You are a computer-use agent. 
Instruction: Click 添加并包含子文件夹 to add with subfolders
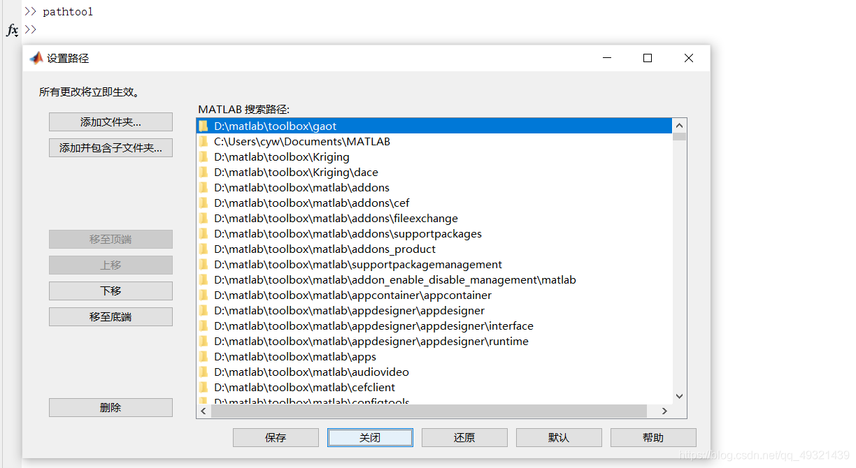[110, 147]
